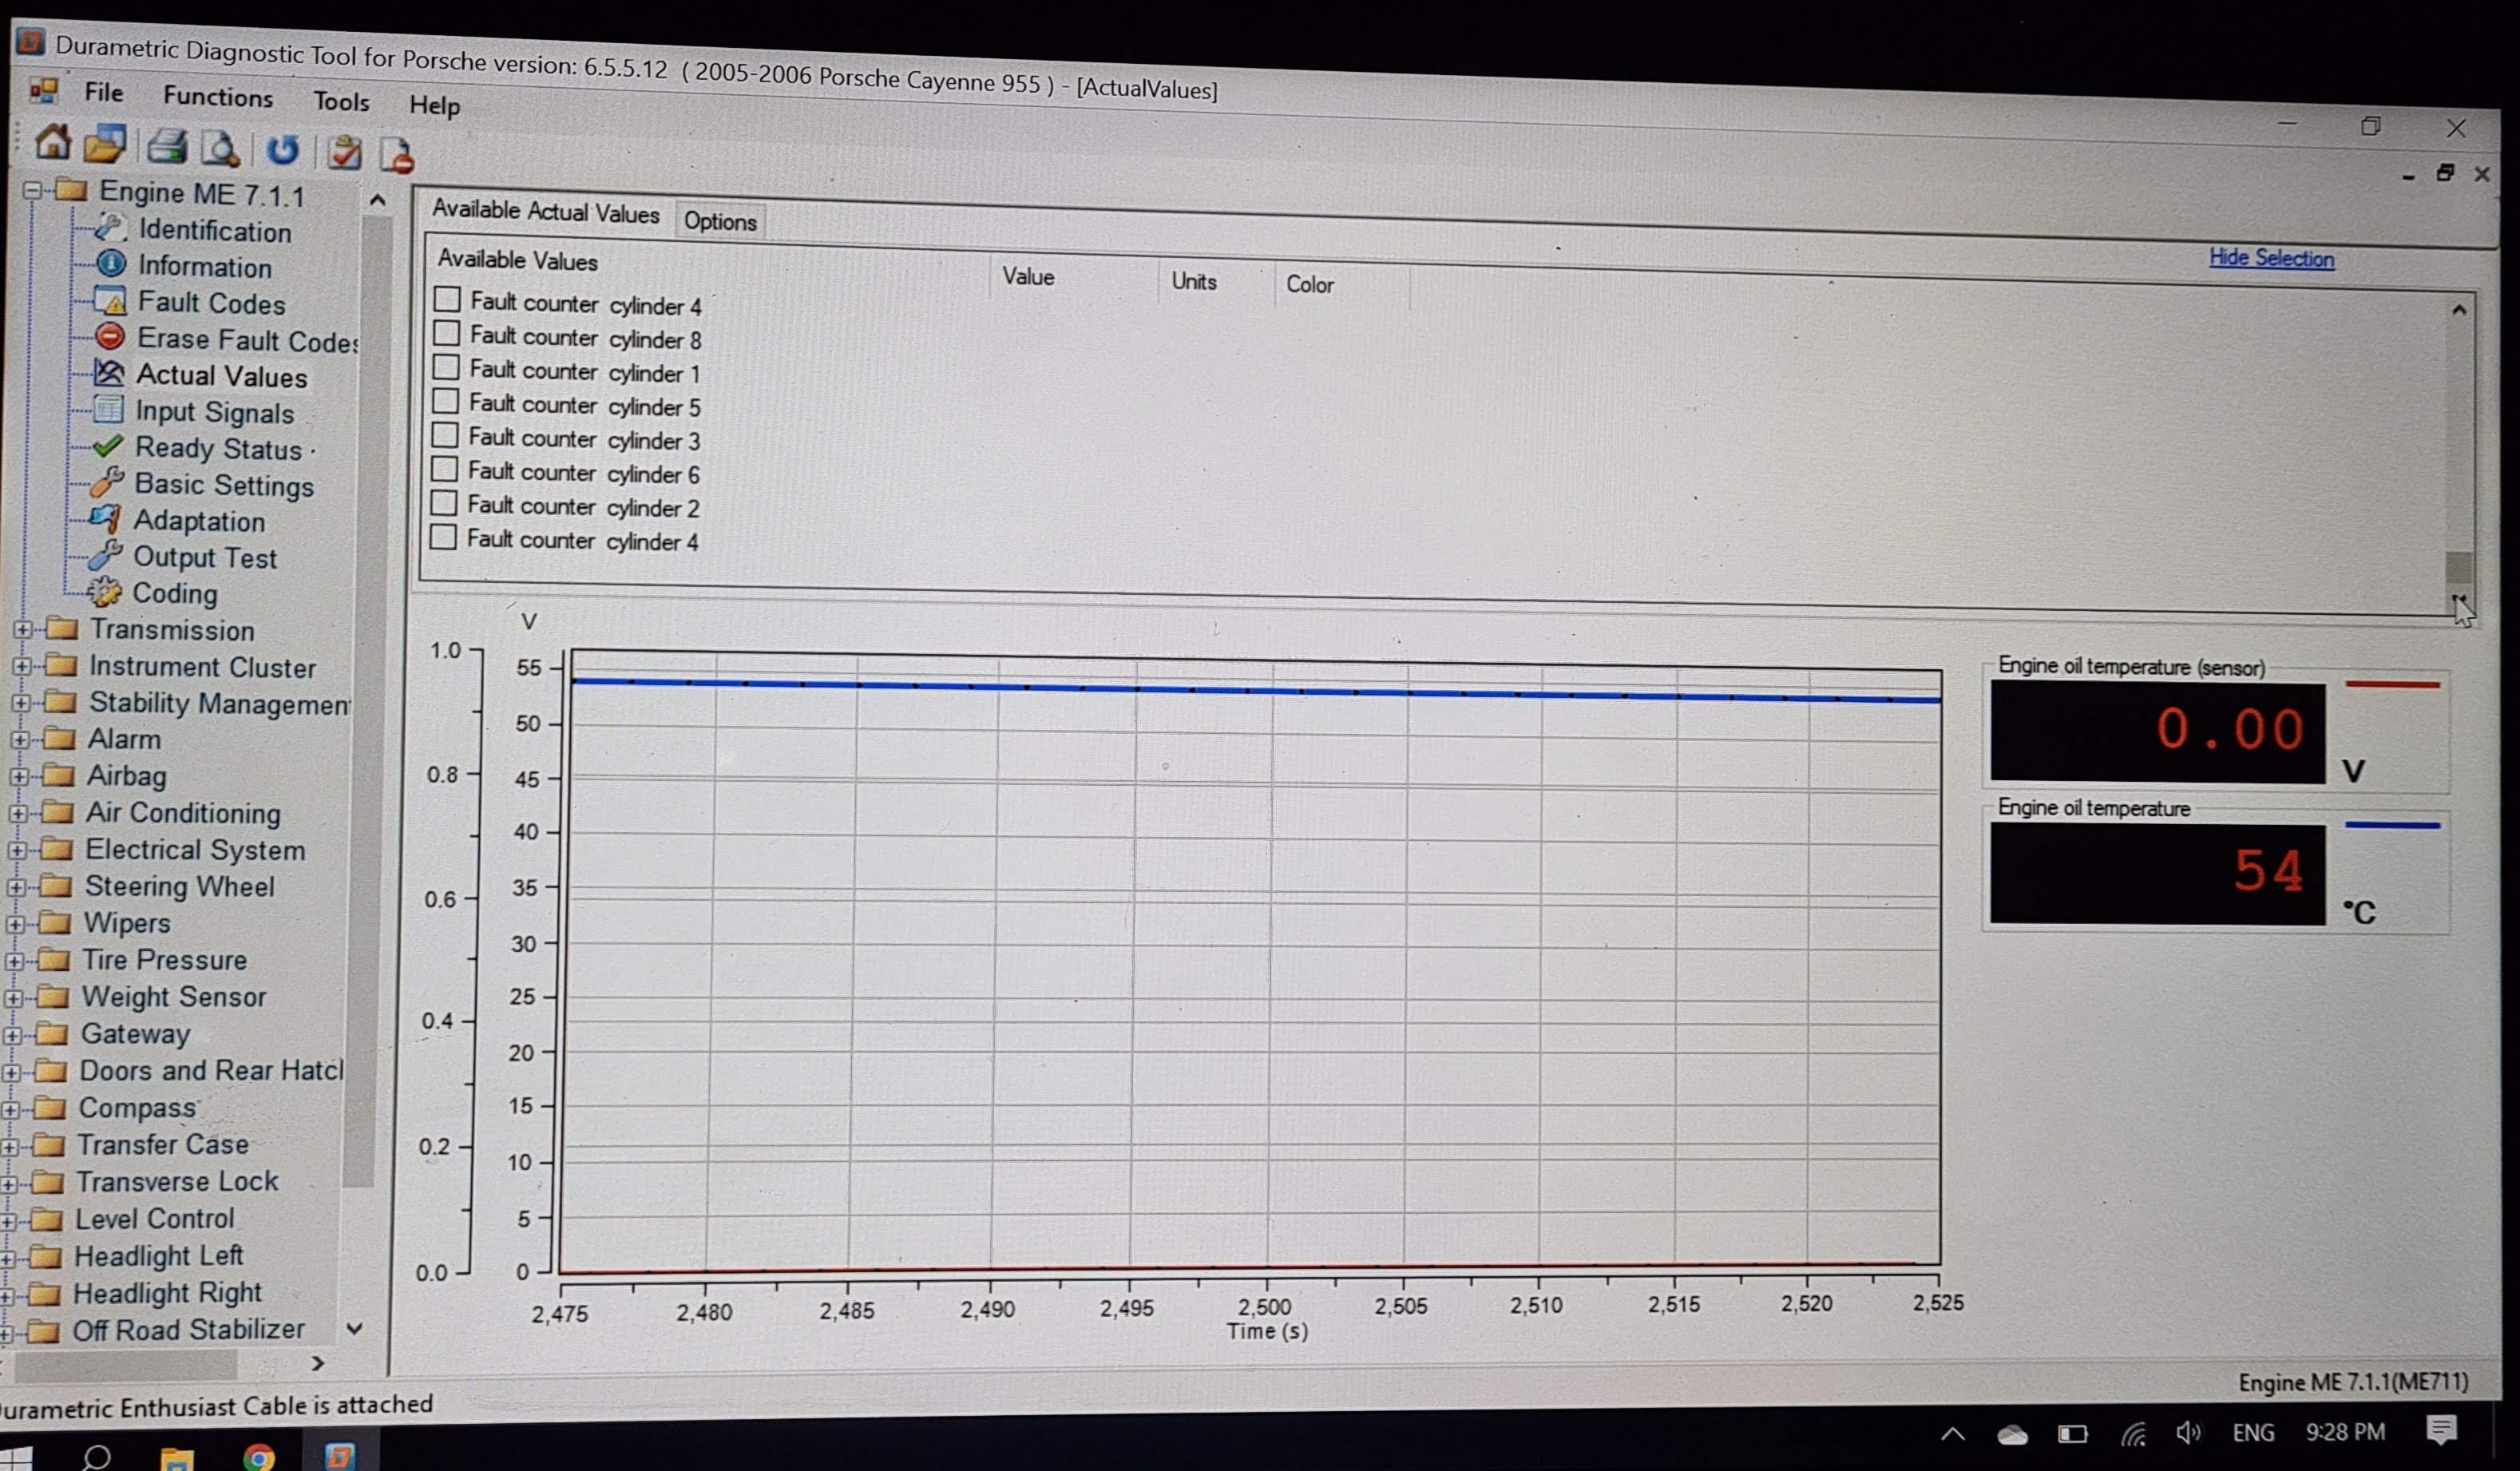2520x1471 pixels.
Task: Collapse Engine ME 7.1.1 tree node
Action: coord(33,189)
